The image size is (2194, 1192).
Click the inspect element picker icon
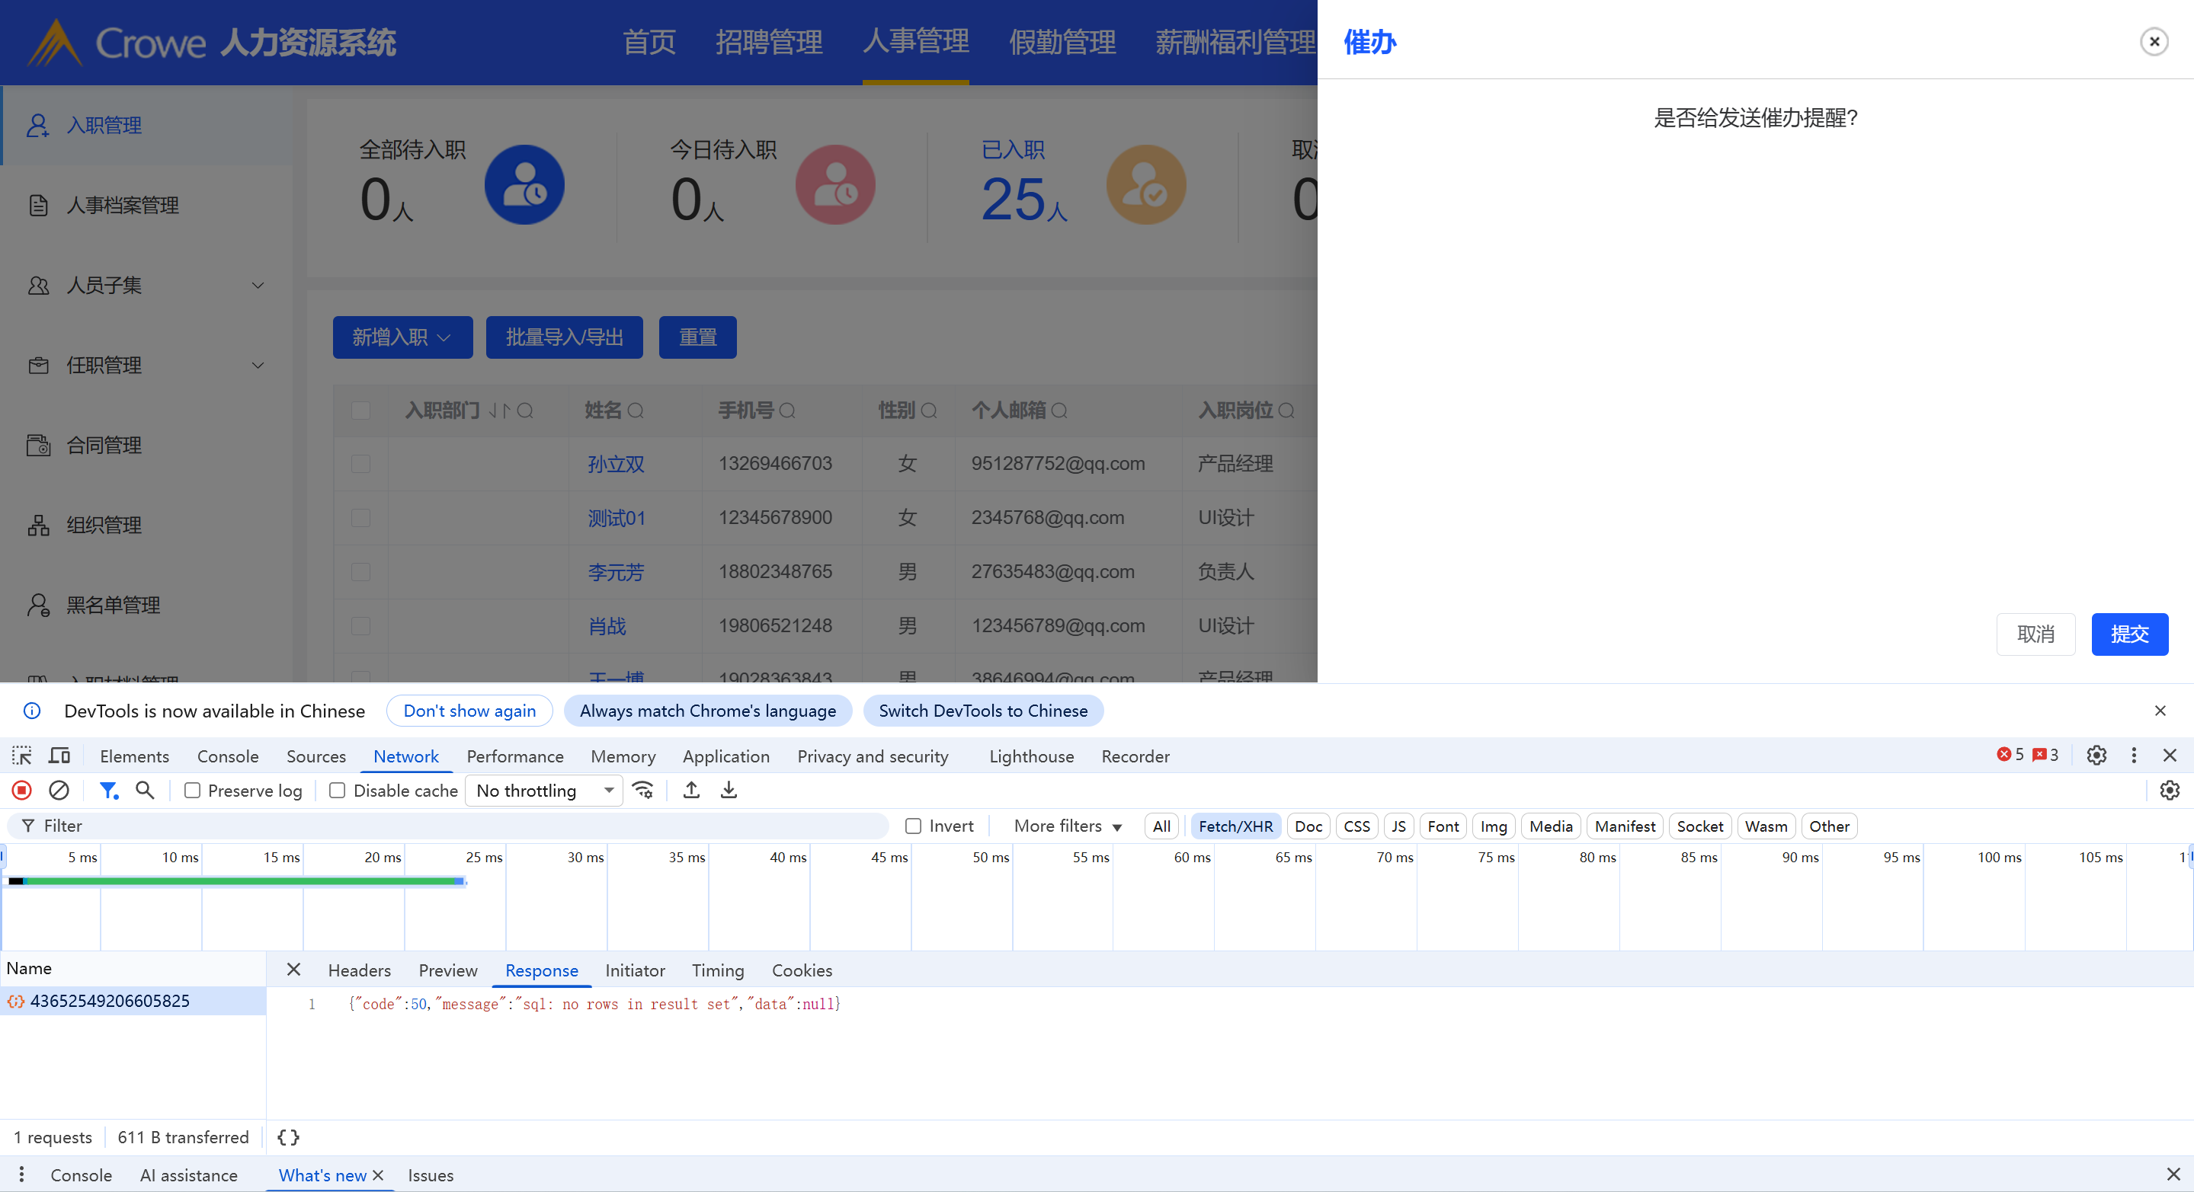[x=21, y=756]
